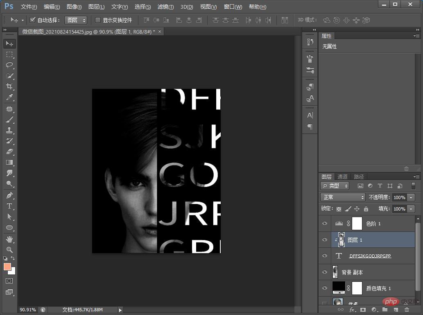Image resolution: width=423 pixels, height=315 pixels.
Task: Open the 窗口(W) menu
Action: point(233,7)
